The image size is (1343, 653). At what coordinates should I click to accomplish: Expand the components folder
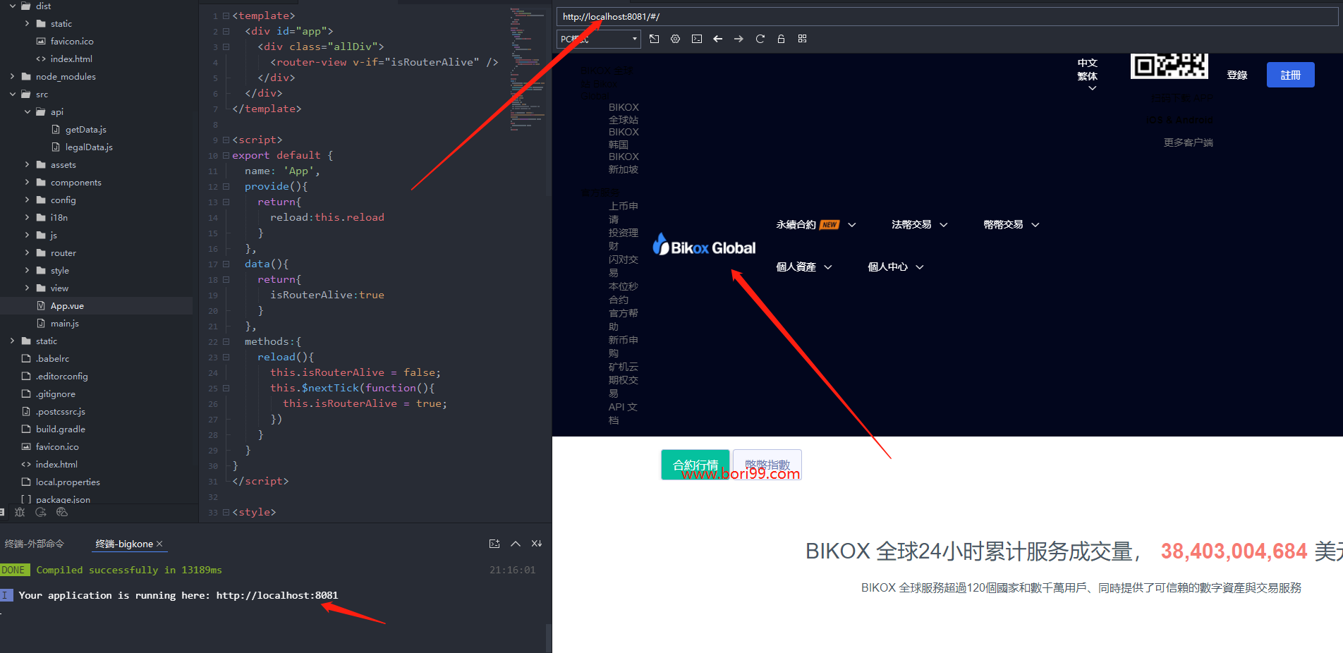click(x=27, y=183)
